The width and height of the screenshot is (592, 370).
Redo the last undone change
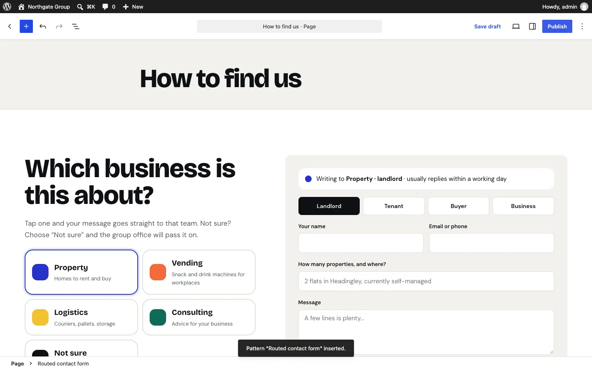(x=59, y=26)
